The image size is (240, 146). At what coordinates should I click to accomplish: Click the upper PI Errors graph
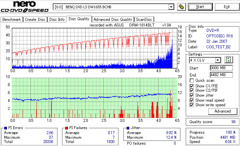point(94,48)
